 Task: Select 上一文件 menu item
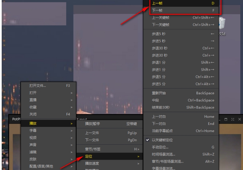coord(110,133)
